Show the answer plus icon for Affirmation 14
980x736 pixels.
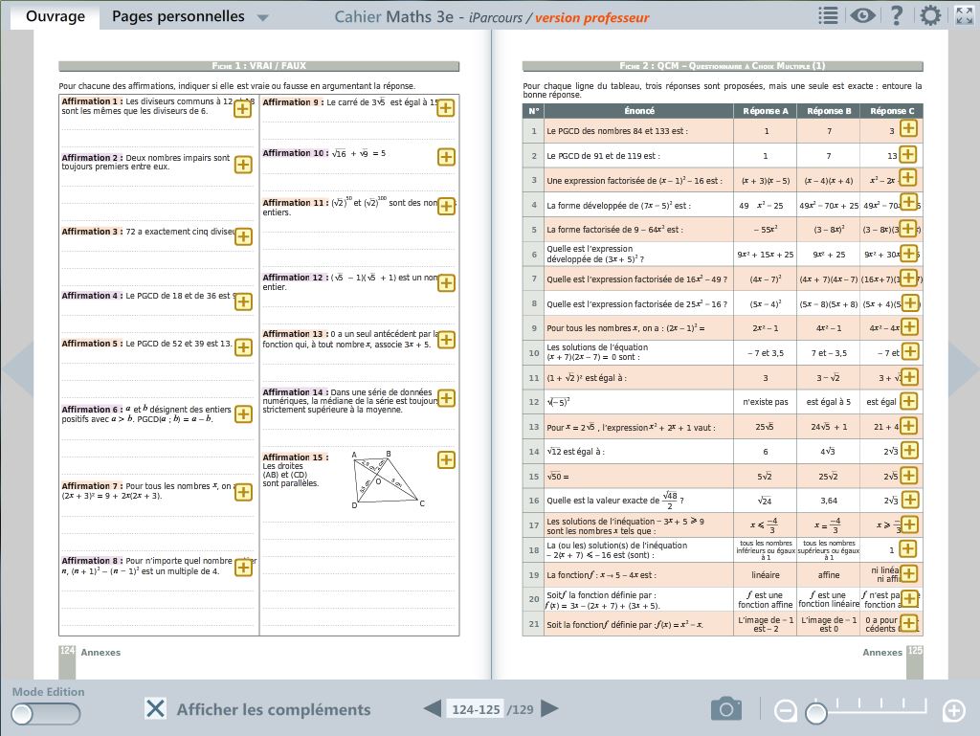coord(446,398)
